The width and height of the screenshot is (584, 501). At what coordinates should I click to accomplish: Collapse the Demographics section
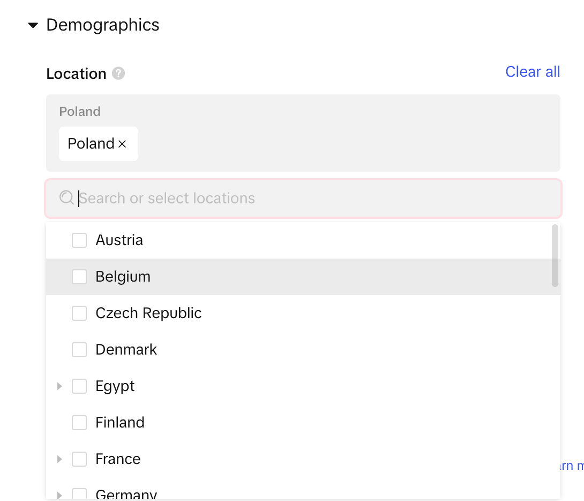33,25
